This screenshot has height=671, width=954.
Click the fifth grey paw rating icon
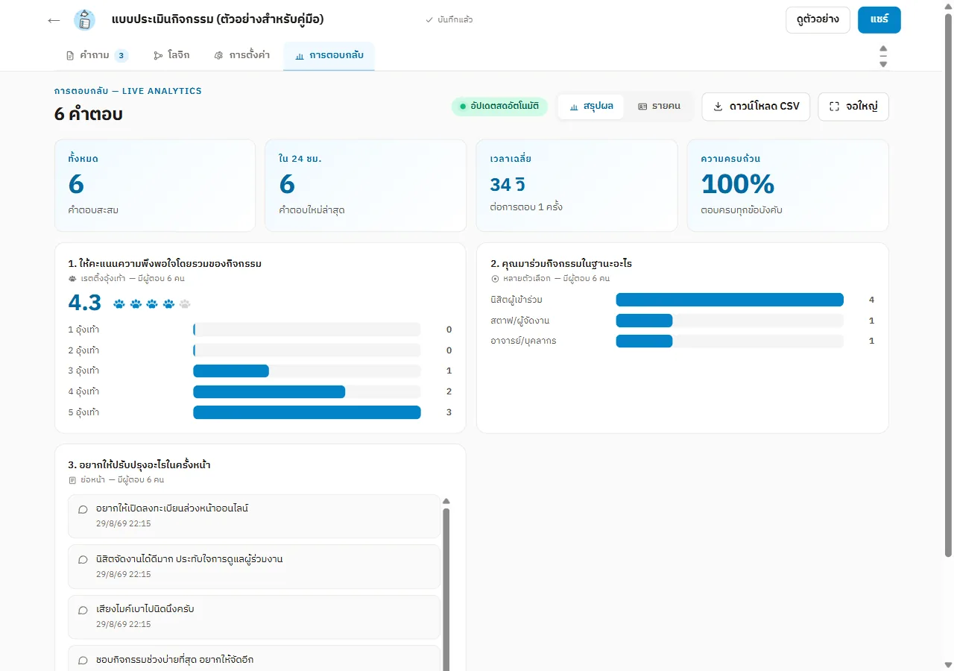point(185,303)
